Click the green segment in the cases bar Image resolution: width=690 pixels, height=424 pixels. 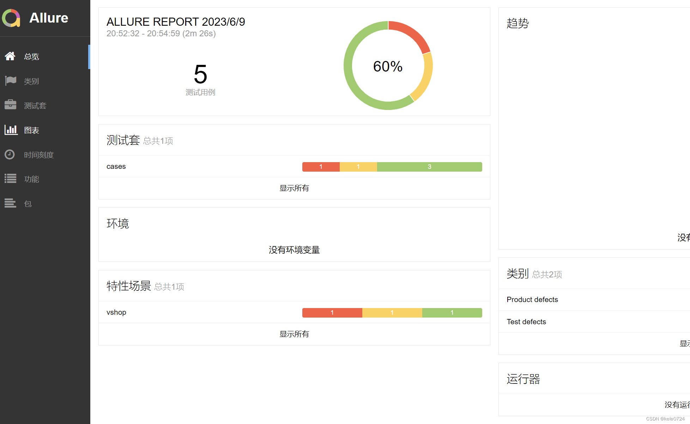429,167
